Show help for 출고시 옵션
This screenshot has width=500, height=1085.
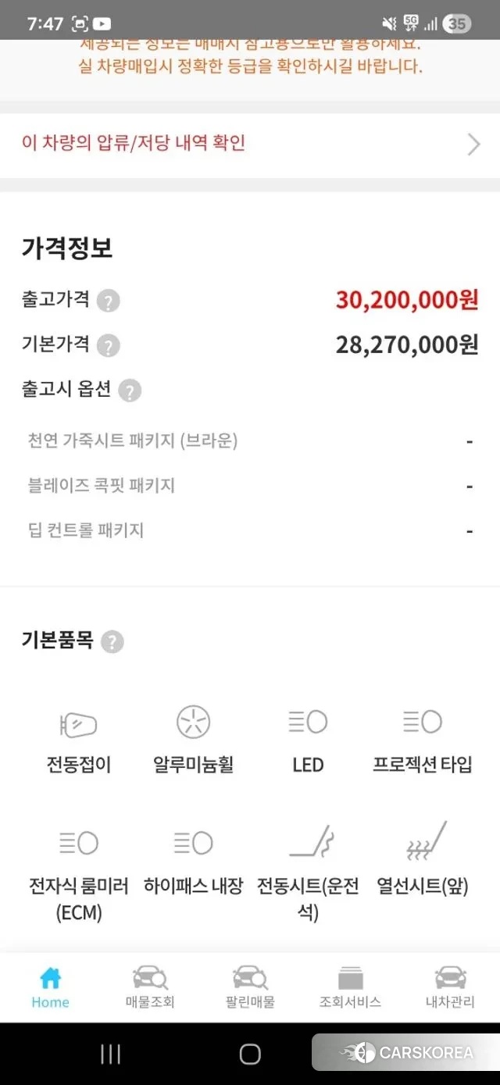[x=130, y=391]
